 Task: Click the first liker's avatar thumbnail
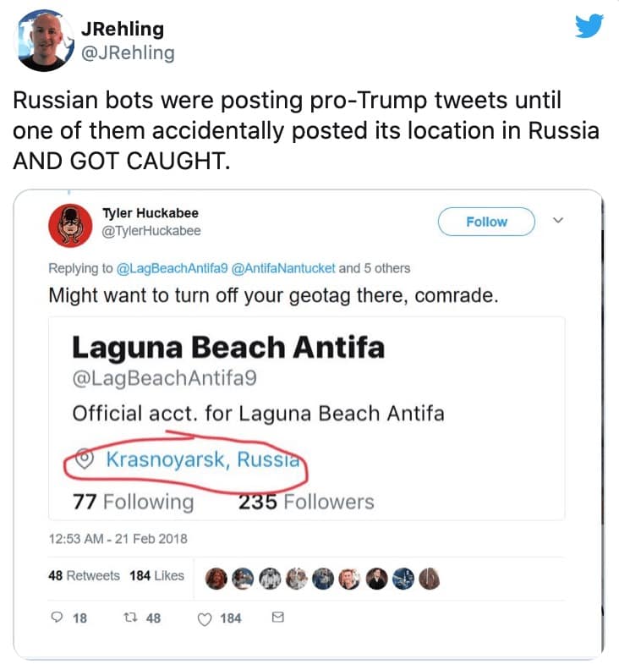[x=216, y=576]
